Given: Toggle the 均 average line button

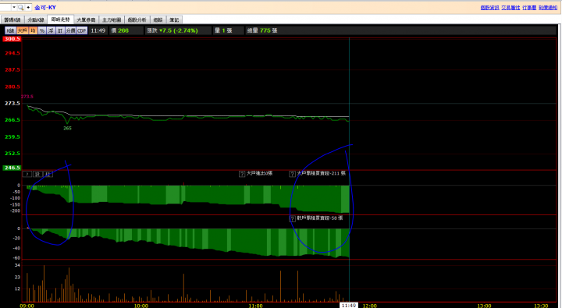Looking at the screenshot, I should point(33,31).
